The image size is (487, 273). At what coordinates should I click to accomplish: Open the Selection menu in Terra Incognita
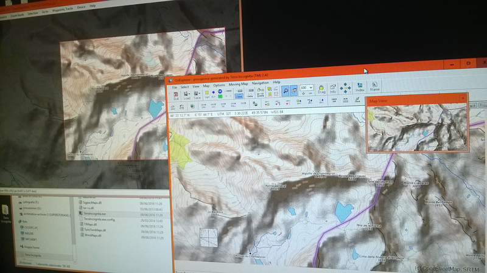[x=33, y=13]
